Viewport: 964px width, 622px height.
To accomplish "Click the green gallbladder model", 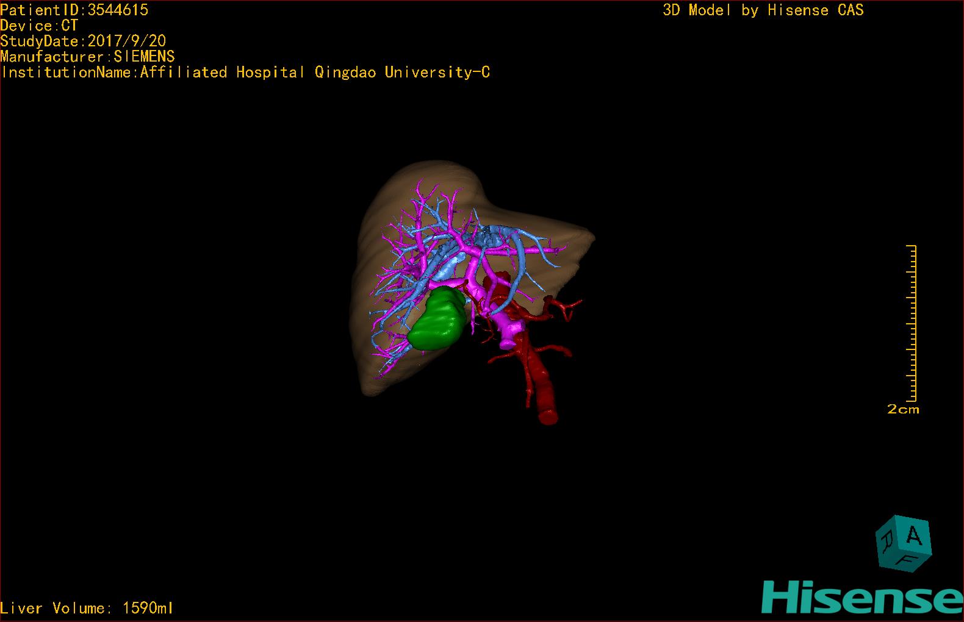I will pos(437,319).
